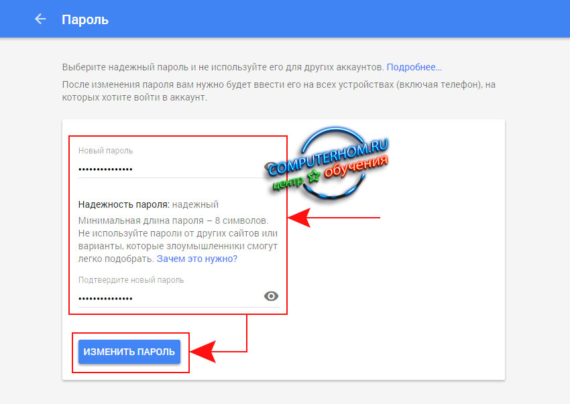The image size is (570, 404).
Task: Click the Выберите надежный пароль intro sentence
Action: coord(223,67)
